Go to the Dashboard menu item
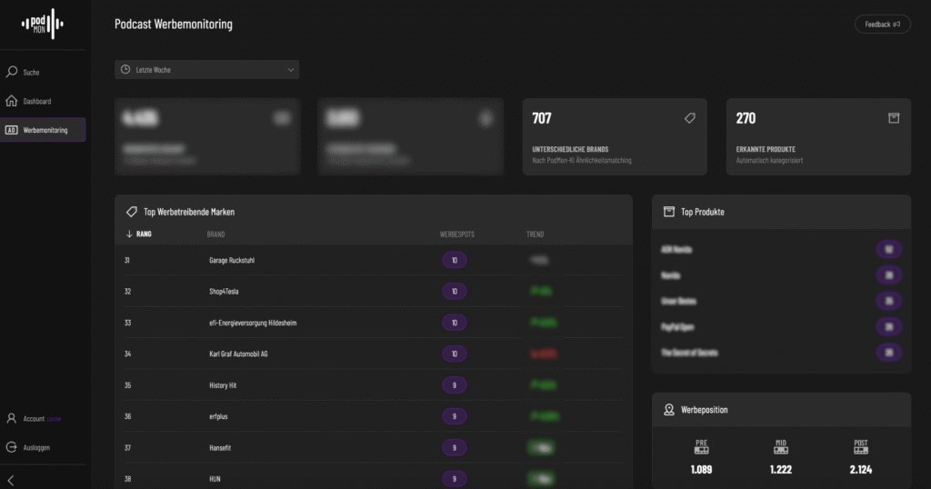This screenshot has width=931, height=489. pyautogui.click(x=37, y=101)
